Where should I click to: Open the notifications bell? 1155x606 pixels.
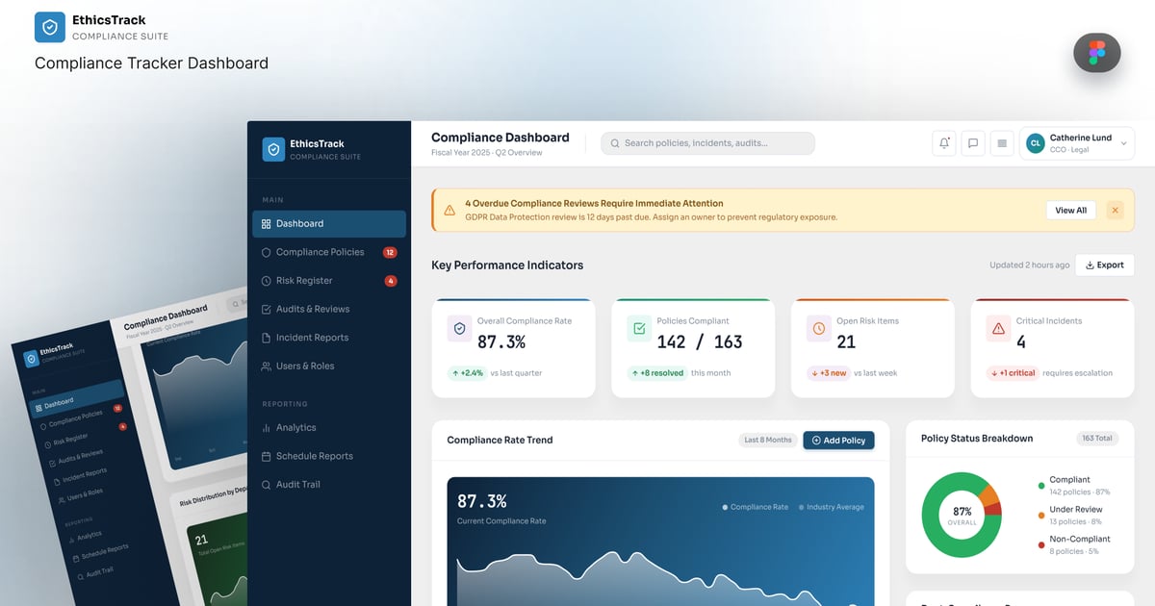[x=944, y=143]
